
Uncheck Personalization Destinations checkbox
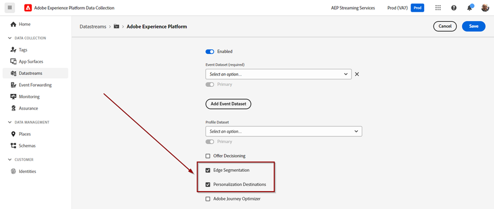tap(208, 184)
